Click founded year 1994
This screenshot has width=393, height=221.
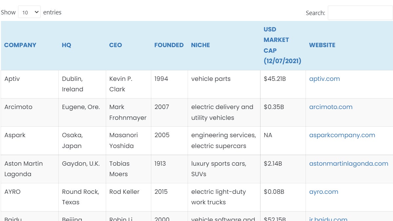tap(161, 79)
